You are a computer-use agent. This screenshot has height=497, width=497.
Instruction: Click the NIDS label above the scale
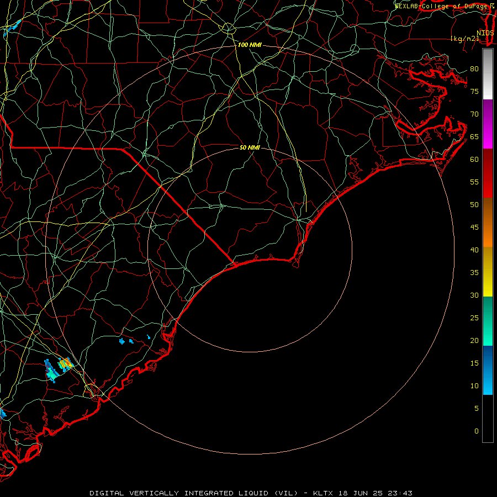pos(485,33)
